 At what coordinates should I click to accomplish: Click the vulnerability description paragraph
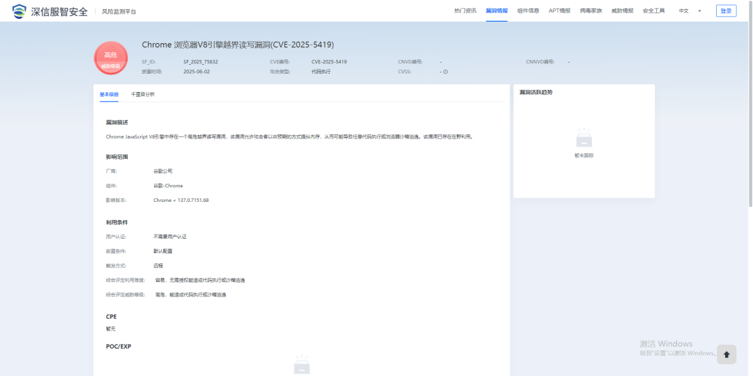290,136
